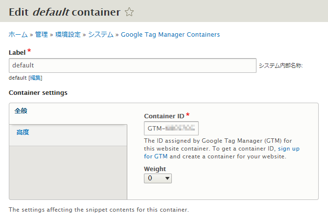Open Google Tag Manager Containers breadcrumb
The image size is (328, 219).
click(170, 35)
